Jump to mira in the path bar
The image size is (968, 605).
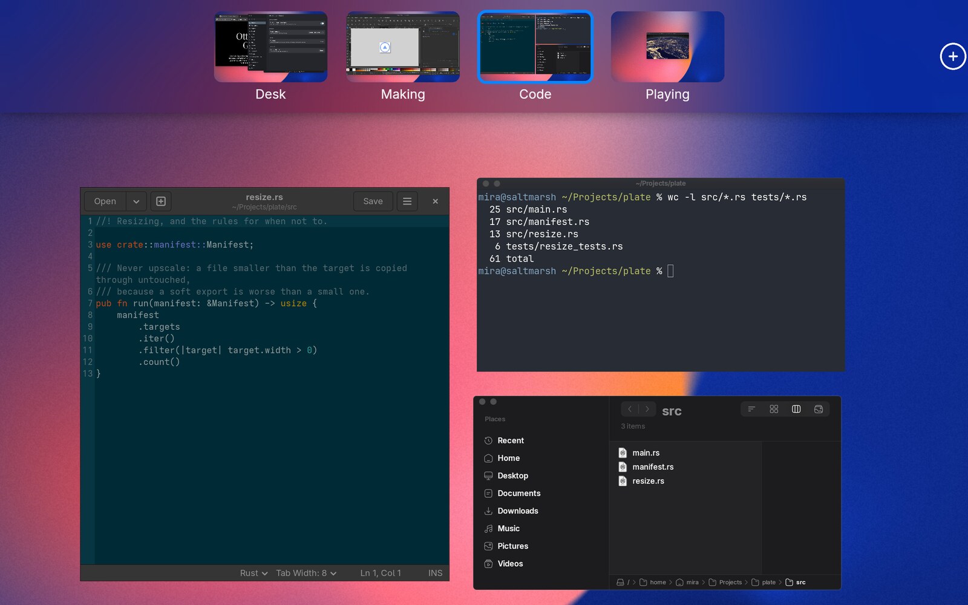coord(687,583)
